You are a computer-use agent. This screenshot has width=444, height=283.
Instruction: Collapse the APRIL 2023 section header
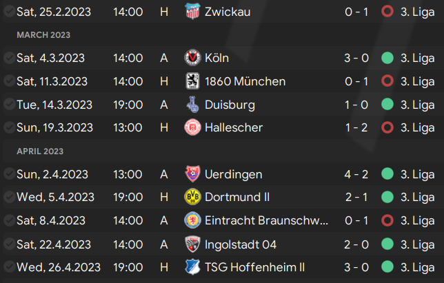point(40,151)
